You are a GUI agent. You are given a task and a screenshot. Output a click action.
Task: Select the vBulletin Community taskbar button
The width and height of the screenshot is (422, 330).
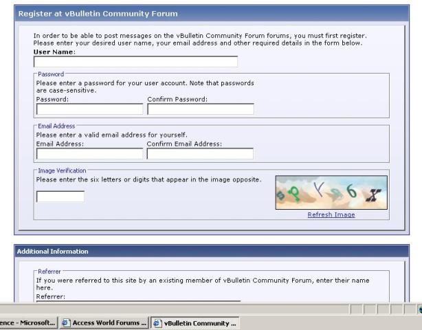click(x=195, y=323)
